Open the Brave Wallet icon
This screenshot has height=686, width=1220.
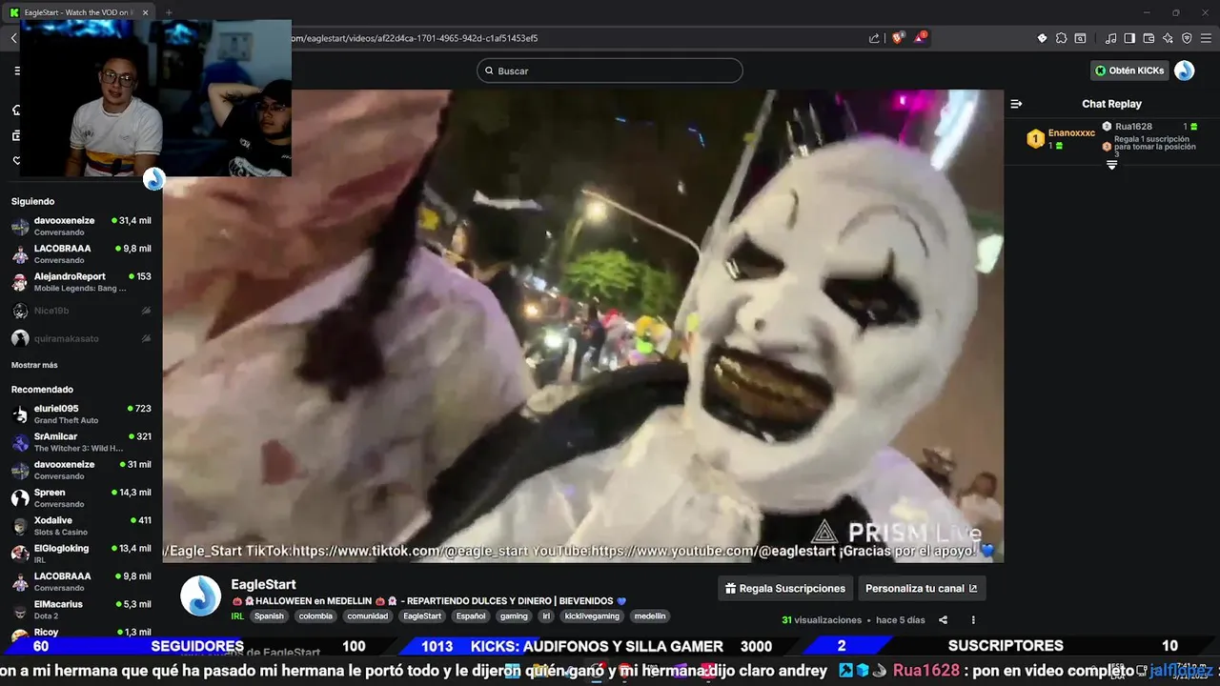[1149, 38]
